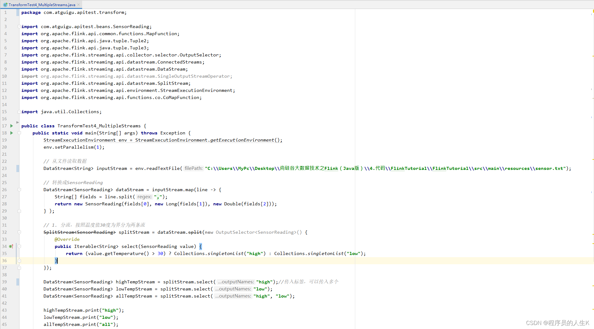Click the Java class icon on the file tab

(x=5, y=5)
